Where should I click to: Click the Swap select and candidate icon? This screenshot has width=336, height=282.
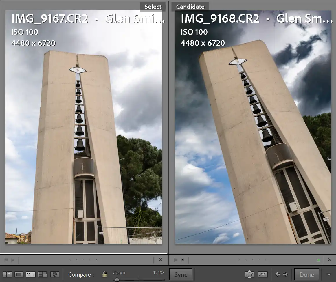(249, 274)
